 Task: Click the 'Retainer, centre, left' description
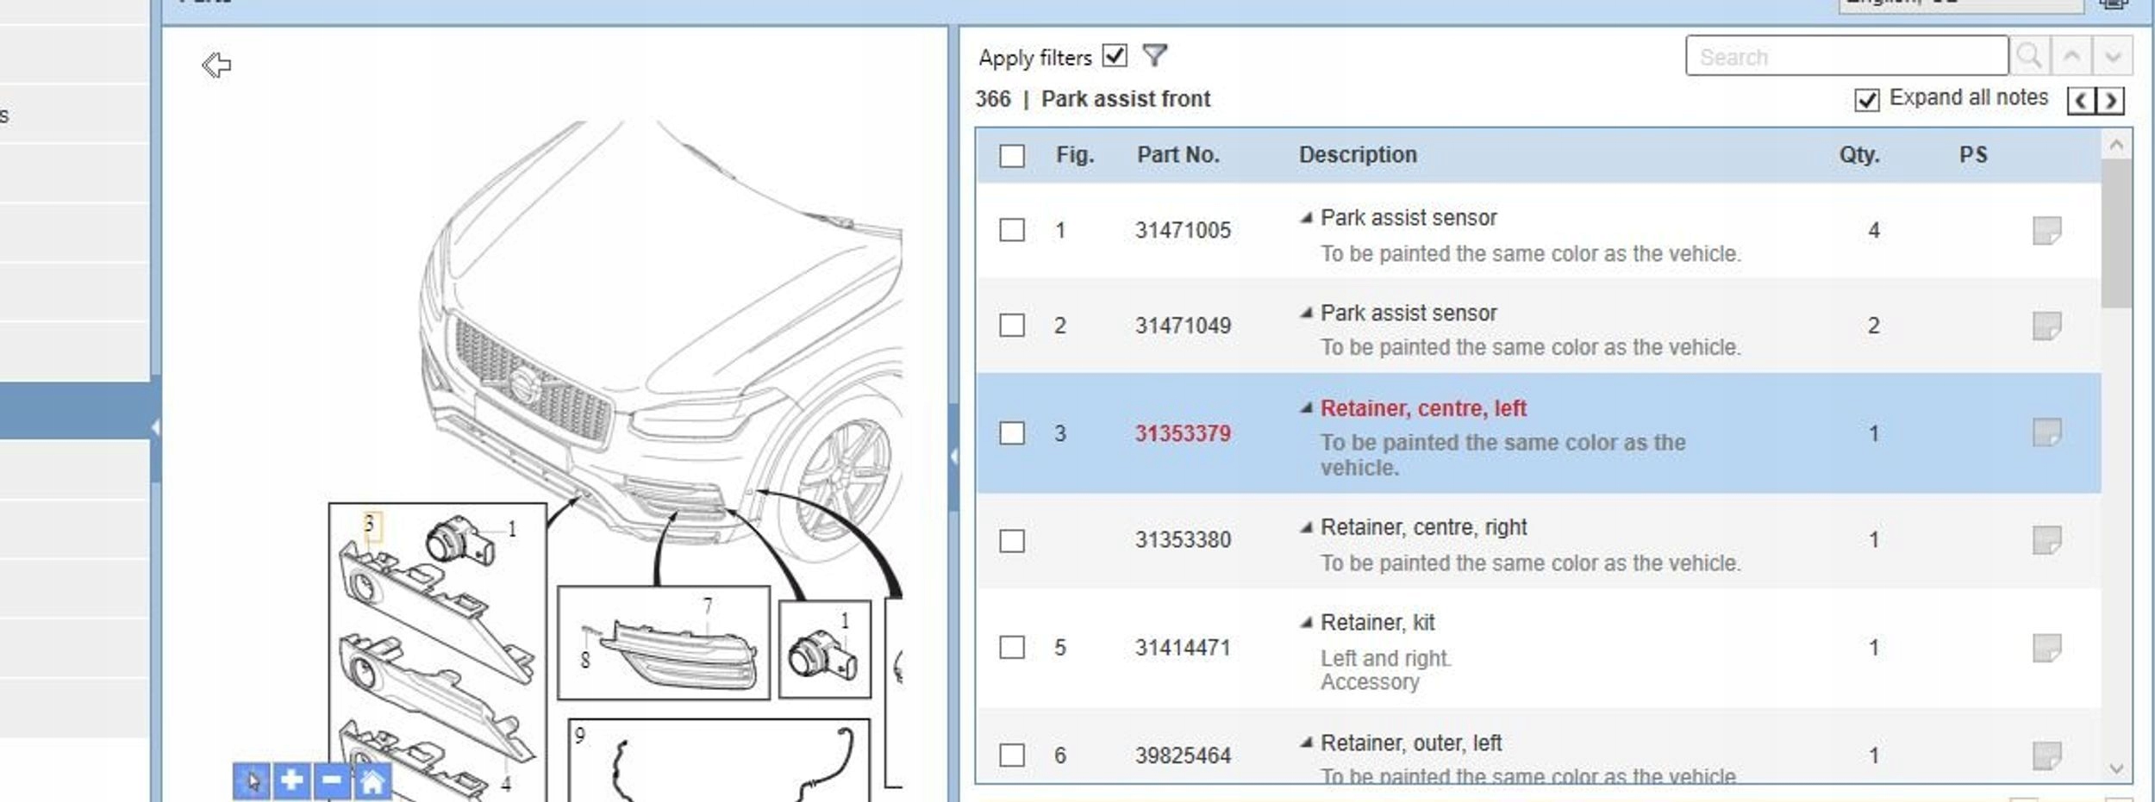(1423, 408)
